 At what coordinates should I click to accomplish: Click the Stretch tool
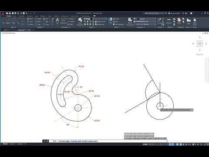click(x=30, y=24)
